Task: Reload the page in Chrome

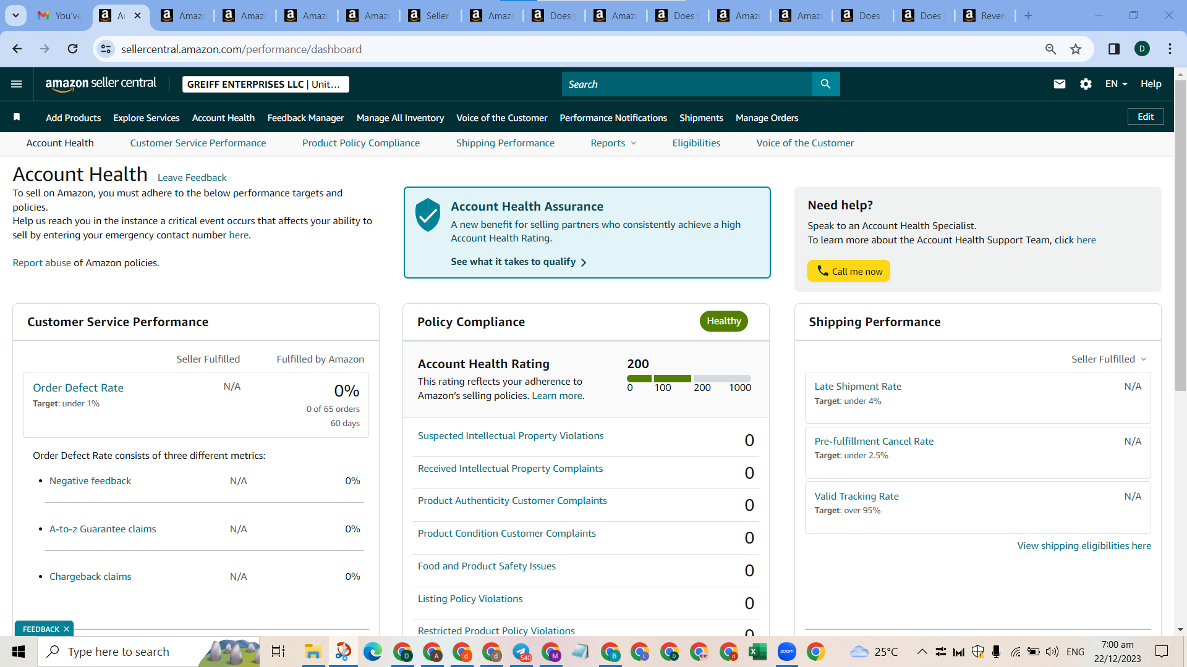Action: tap(72, 49)
